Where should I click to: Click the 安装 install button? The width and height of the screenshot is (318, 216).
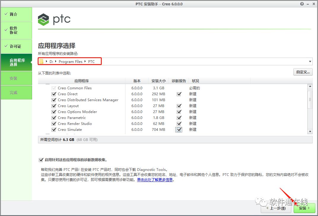pyautogui.click(x=304, y=208)
